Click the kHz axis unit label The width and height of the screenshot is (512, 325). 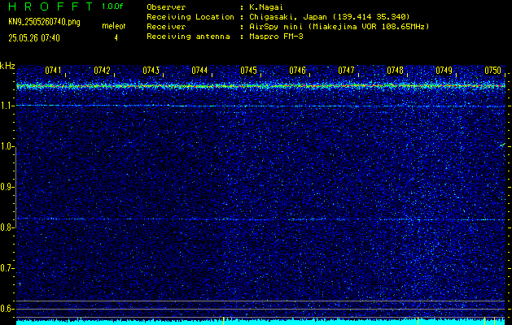point(7,66)
